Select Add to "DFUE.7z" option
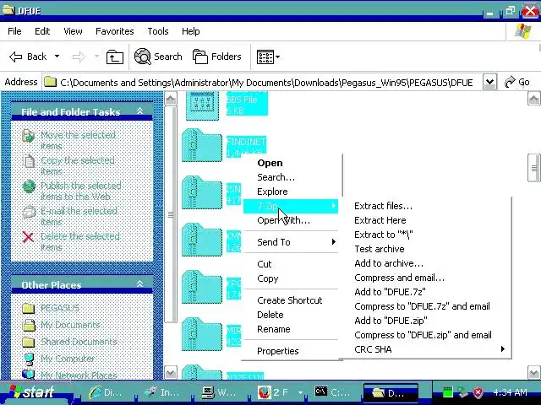Screen dimensions: 541x405 click(390, 292)
